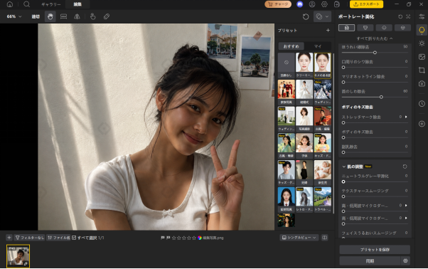The image size is (428, 269).
Task: Open the crop tool in sidebar
Action: tap(422, 70)
